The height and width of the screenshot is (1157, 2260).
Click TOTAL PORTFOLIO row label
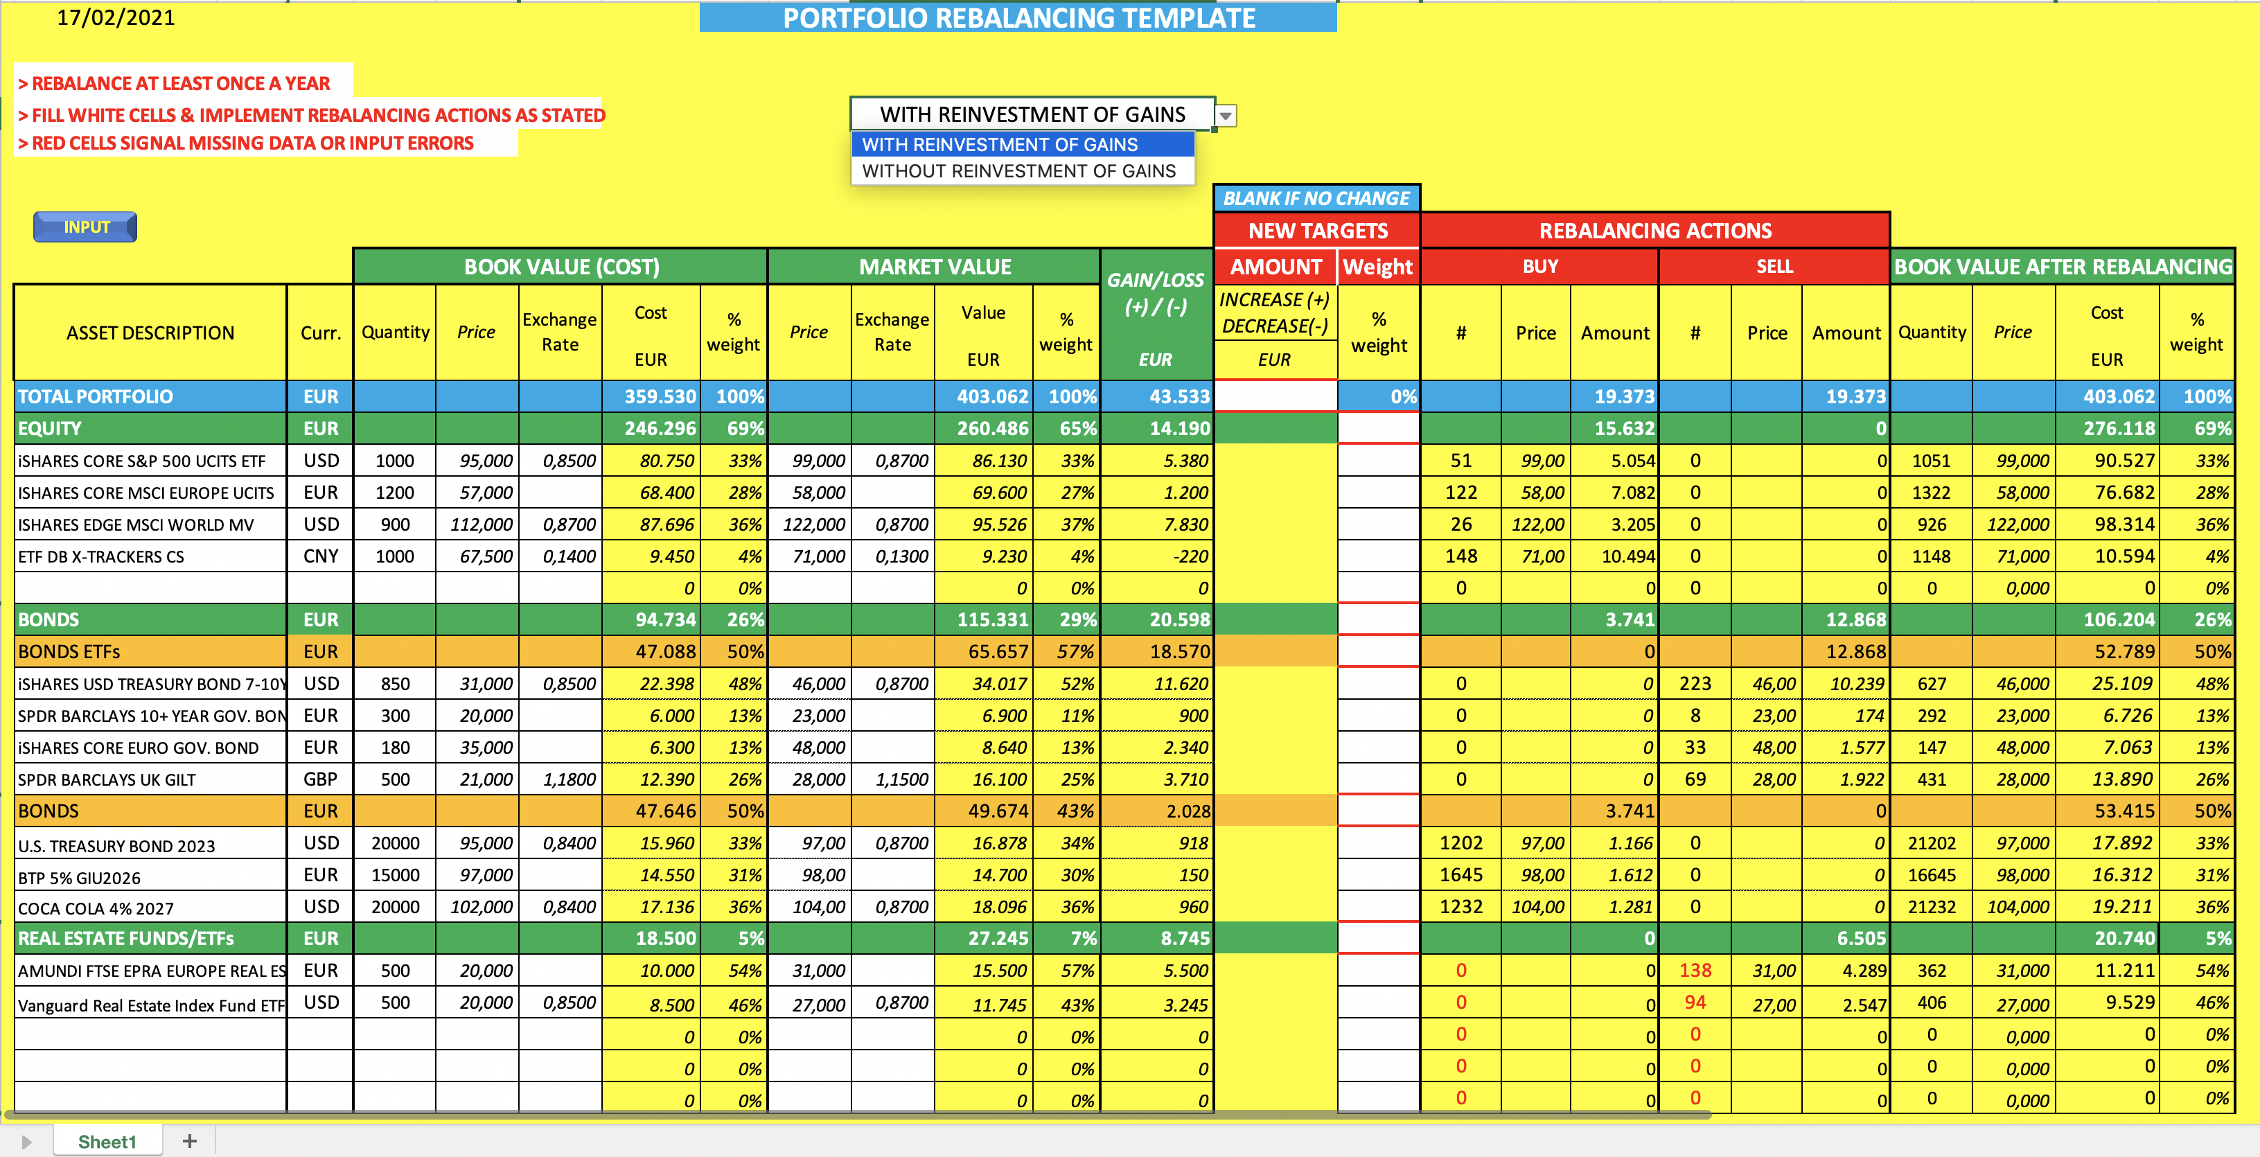tap(150, 396)
